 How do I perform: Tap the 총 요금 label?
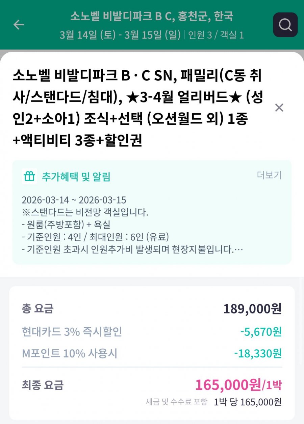pos(37,308)
